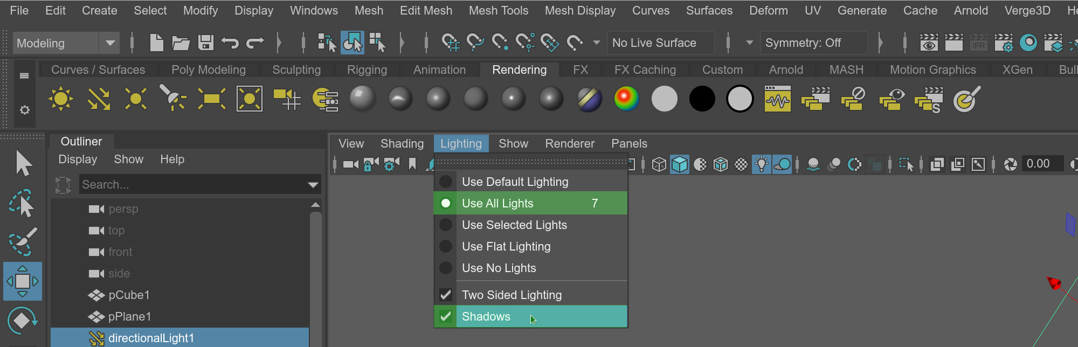The image size is (1078, 347).
Task: Create an area light from shelf
Action: (211, 99)
